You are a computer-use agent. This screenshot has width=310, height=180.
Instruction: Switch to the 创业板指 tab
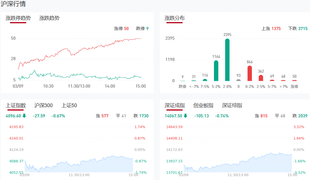pos(203,105)
